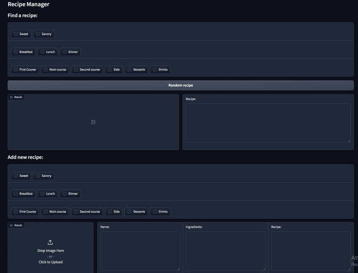Screen dimensions: 358x273
Task: Enable Desserts in the Add new recipe section
Action: coord(129,212)
